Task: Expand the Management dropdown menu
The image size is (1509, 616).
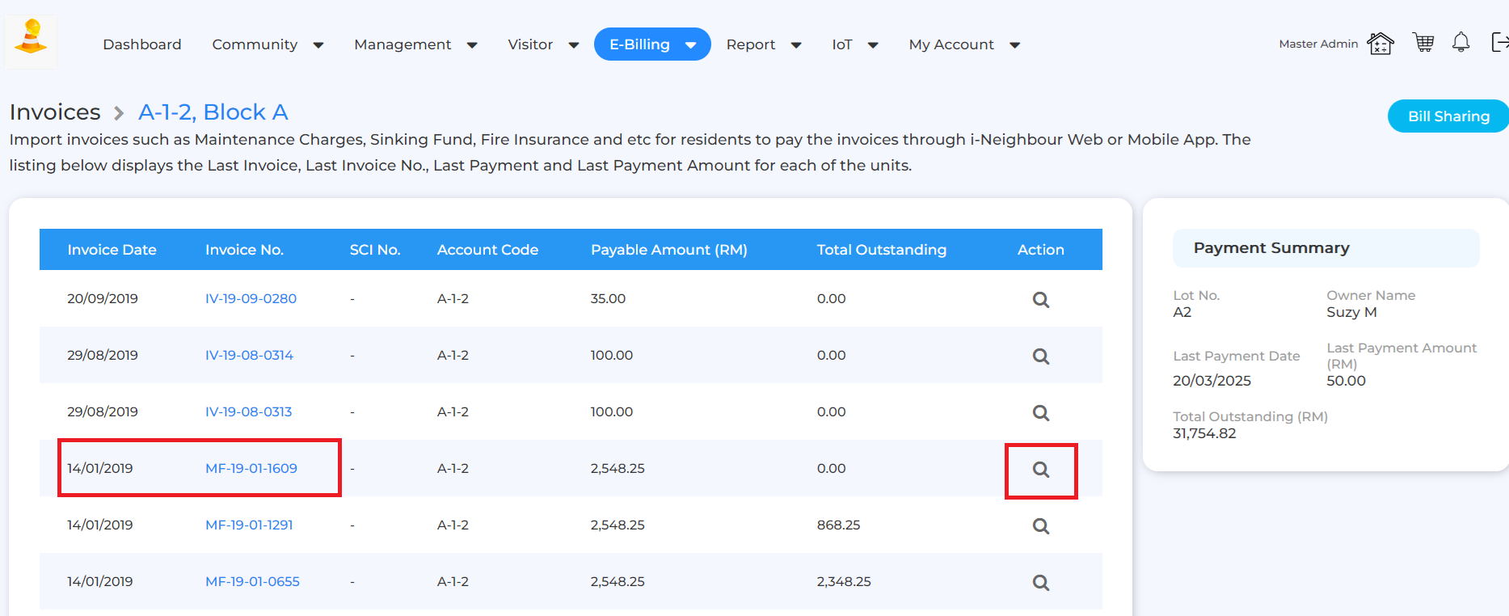Action: coord(415,44)
